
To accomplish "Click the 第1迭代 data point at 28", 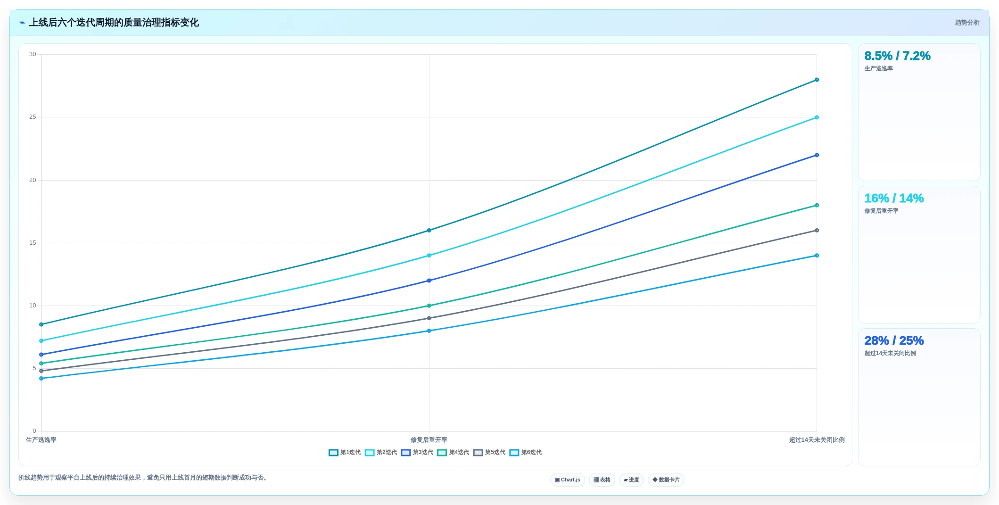I will pyautogui.click(x=817, y=80).
